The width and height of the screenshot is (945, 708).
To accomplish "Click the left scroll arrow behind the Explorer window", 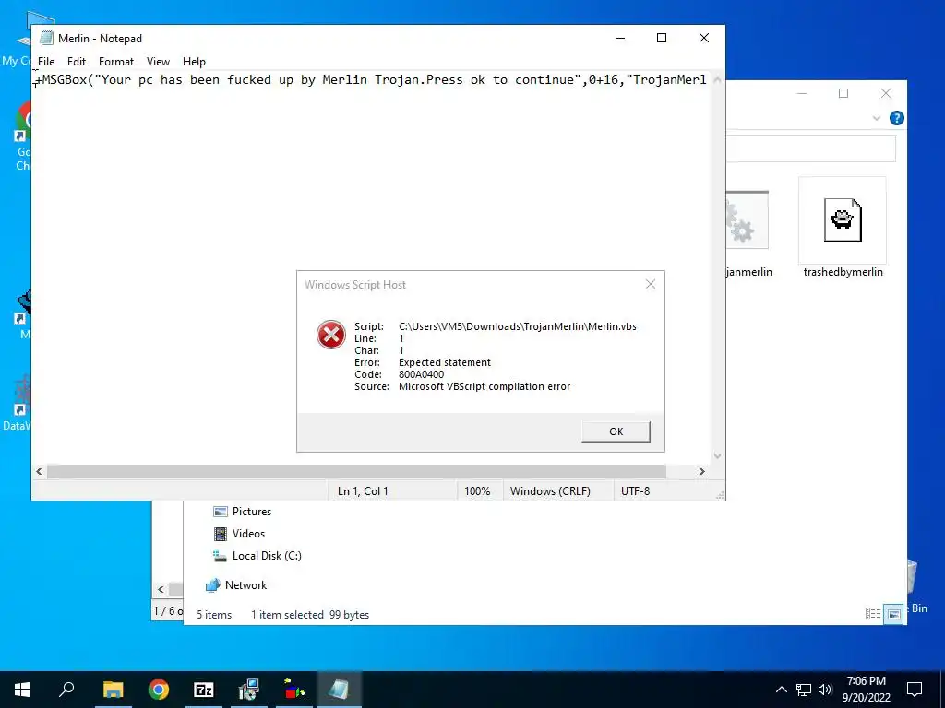I will [x=161, y=589].
